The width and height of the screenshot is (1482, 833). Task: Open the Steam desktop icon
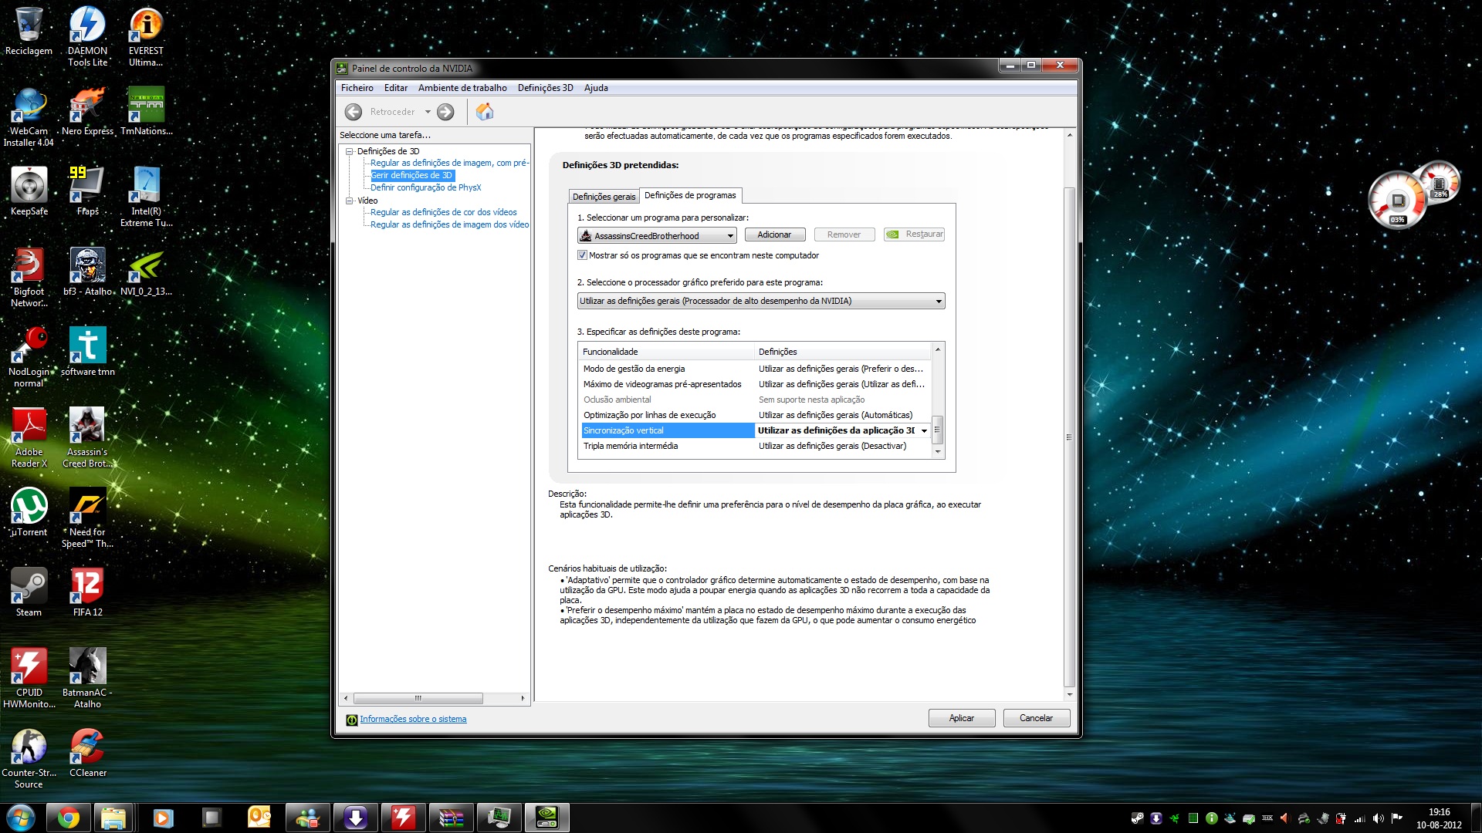pyautogui.click(x=29, y=592)
